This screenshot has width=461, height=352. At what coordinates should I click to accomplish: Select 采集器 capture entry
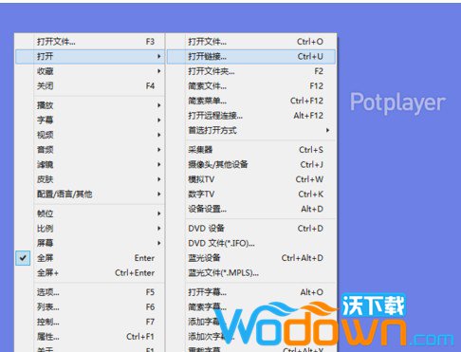point(251,150)
